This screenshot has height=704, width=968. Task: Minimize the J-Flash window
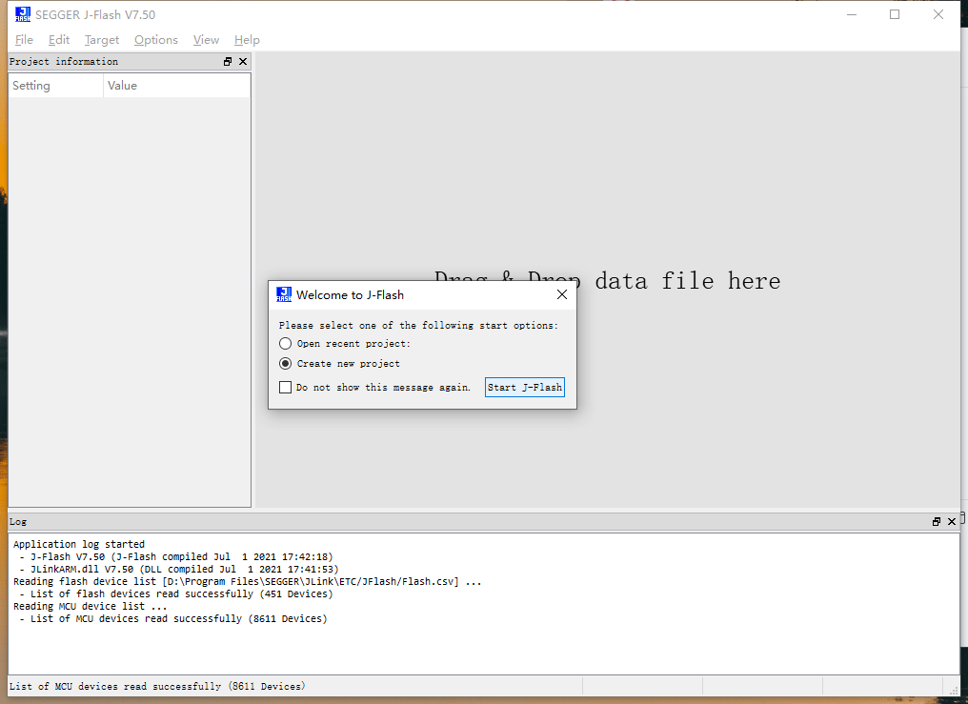(852, 14)
